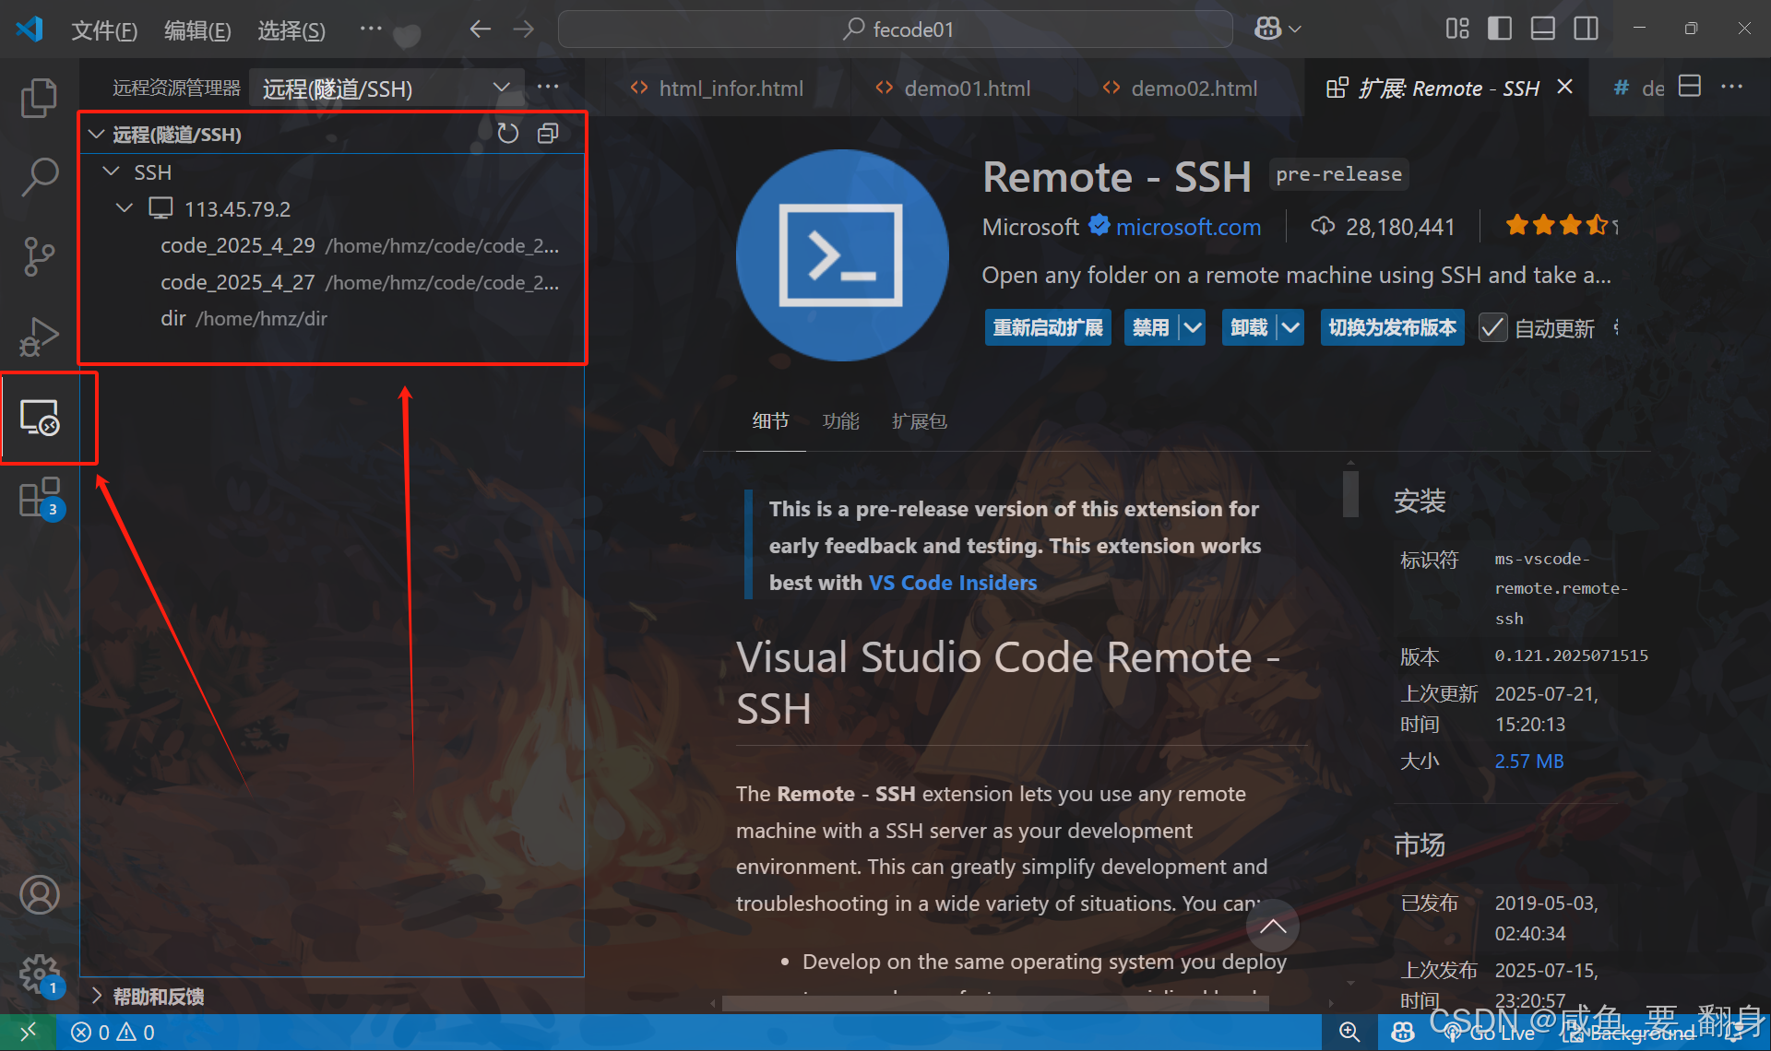Click Copilot status icon in status bar
This screenshot has height=1051, width=1771.
(x=1403, y=1032)
